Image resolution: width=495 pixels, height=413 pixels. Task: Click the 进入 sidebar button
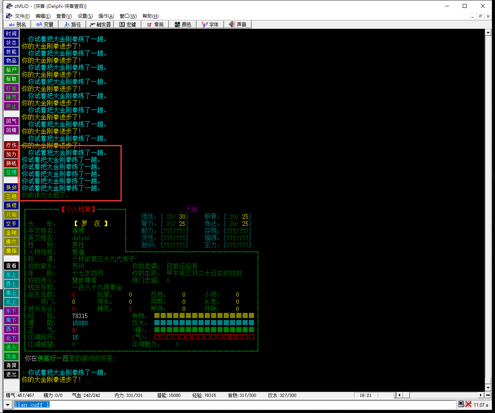coord(11,347)
